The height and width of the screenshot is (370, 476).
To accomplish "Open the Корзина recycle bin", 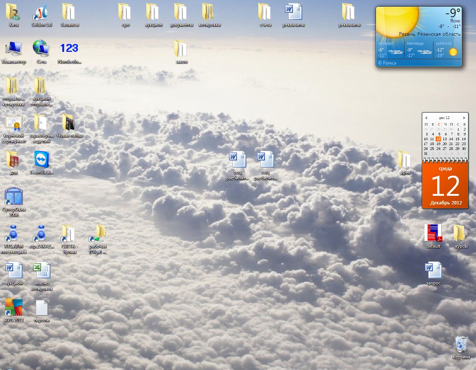I will coord(461,344).
